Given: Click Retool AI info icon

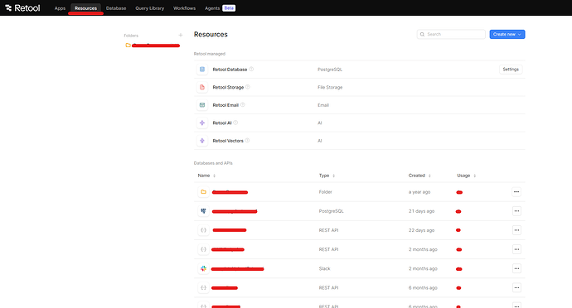Looking at the screenshot, I should click(235, 123).
